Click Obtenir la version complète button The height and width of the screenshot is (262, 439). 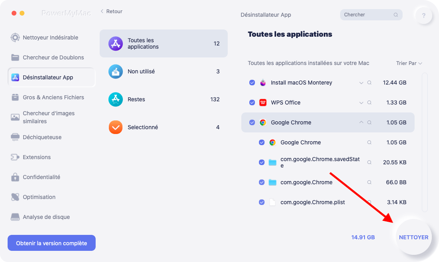click(x=52, y=243)
